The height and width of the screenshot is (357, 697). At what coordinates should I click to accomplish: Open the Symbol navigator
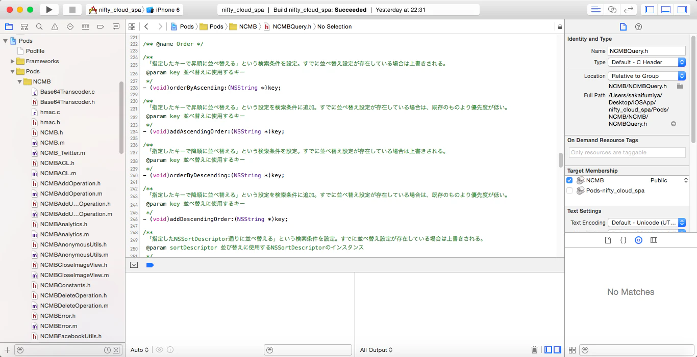coord(24,26)
